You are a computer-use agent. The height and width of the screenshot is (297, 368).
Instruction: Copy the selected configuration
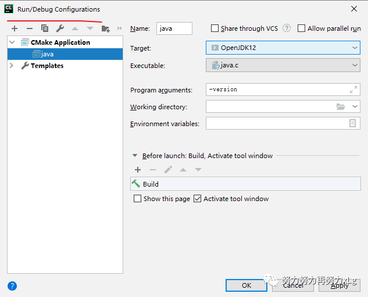(45, 28)
